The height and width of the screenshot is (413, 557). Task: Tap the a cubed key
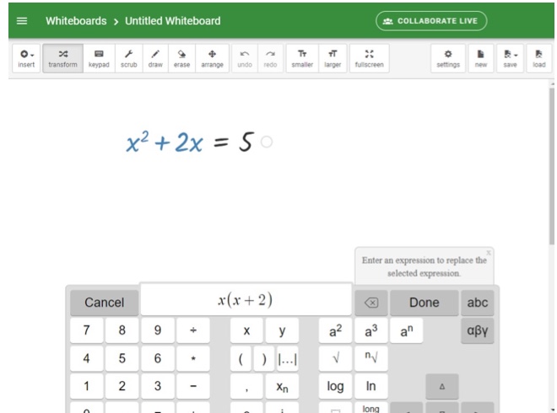(370, 330)
